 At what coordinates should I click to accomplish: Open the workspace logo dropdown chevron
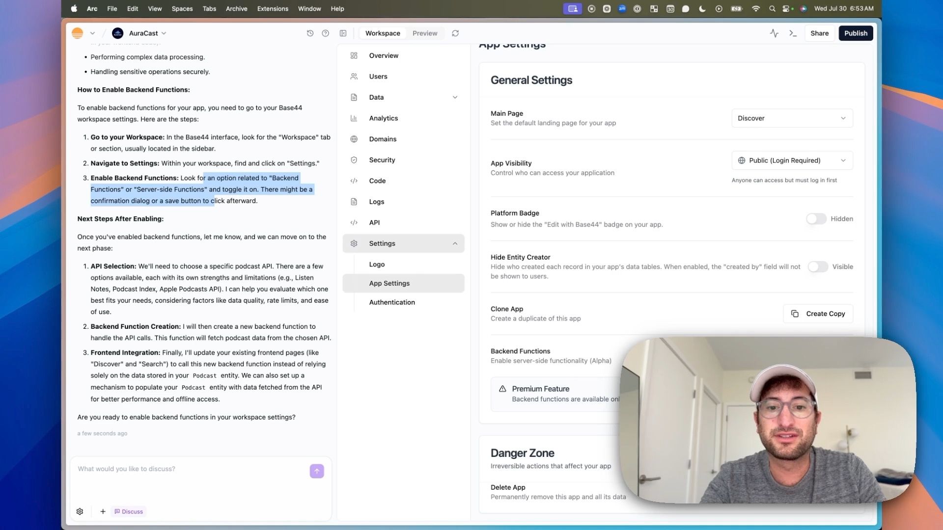92,33
